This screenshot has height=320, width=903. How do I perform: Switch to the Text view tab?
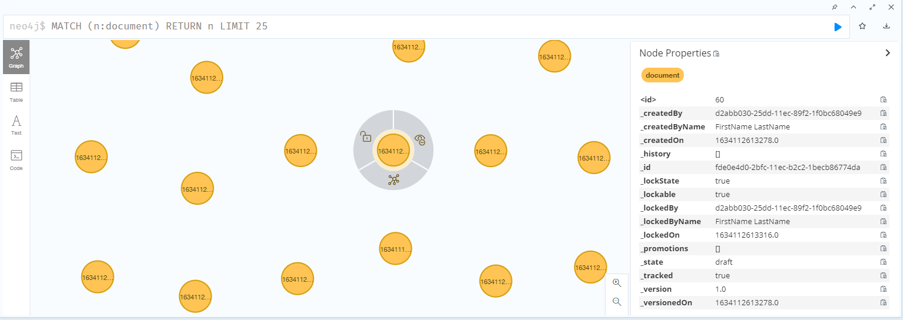tap(16, 125)
